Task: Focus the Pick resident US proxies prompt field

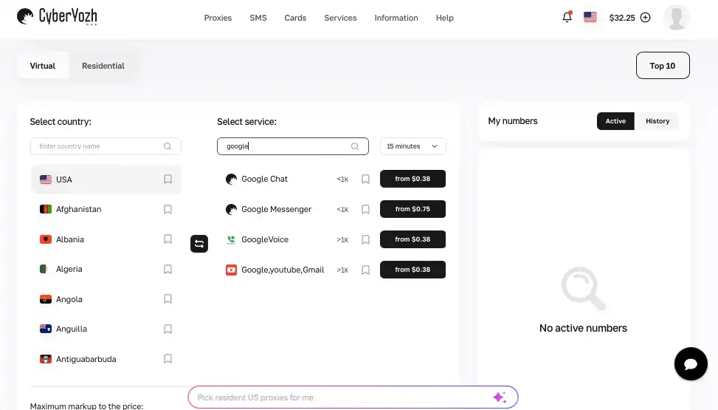Action: 353,397
